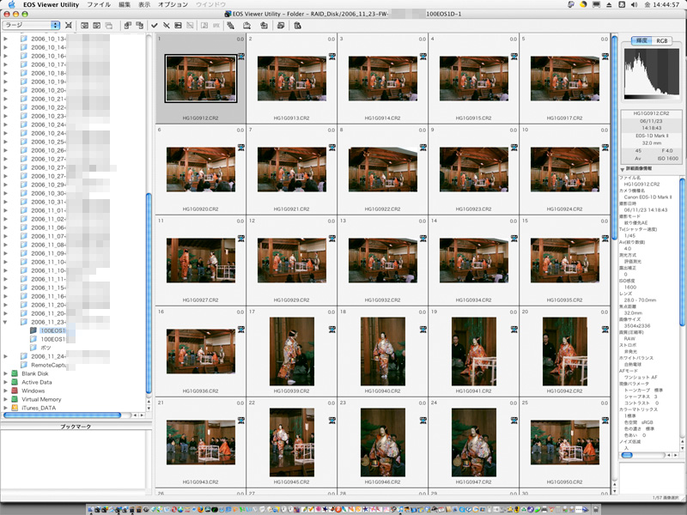The image size is (687, 515).
Task: Click the overlapping-pages icon left of the checkmark
Action: [x=127, y=26]
